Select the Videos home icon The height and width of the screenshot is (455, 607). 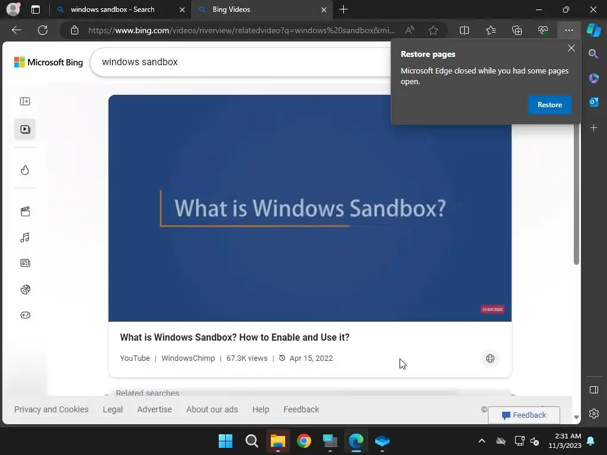25,129
